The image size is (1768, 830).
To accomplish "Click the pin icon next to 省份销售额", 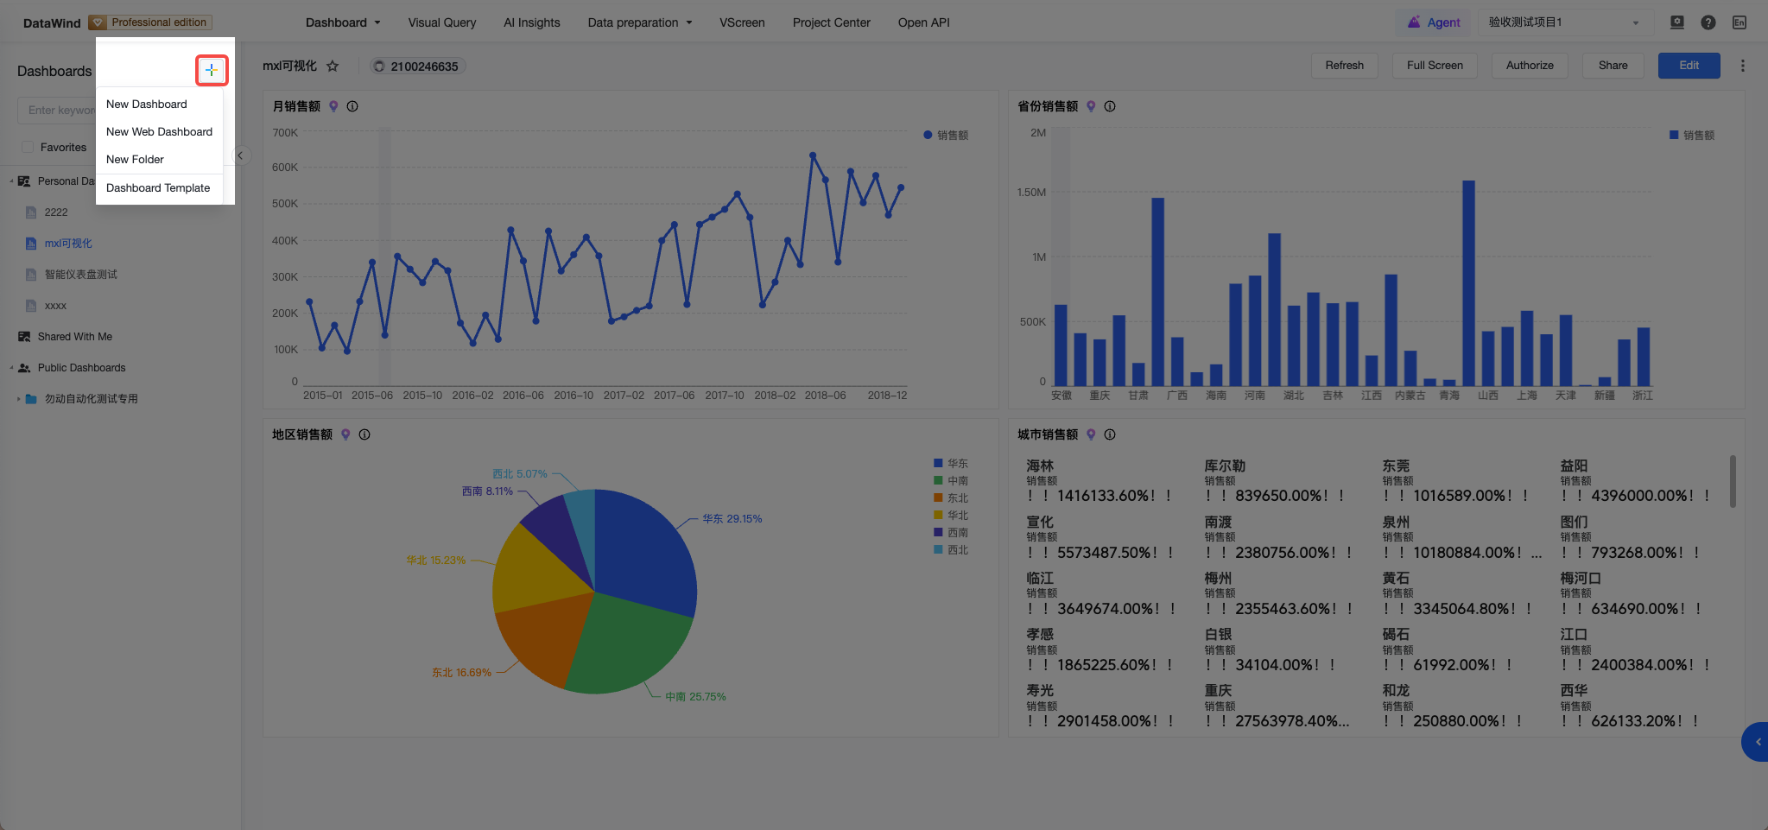I will pyautogui.click(x=1091, y=106).
